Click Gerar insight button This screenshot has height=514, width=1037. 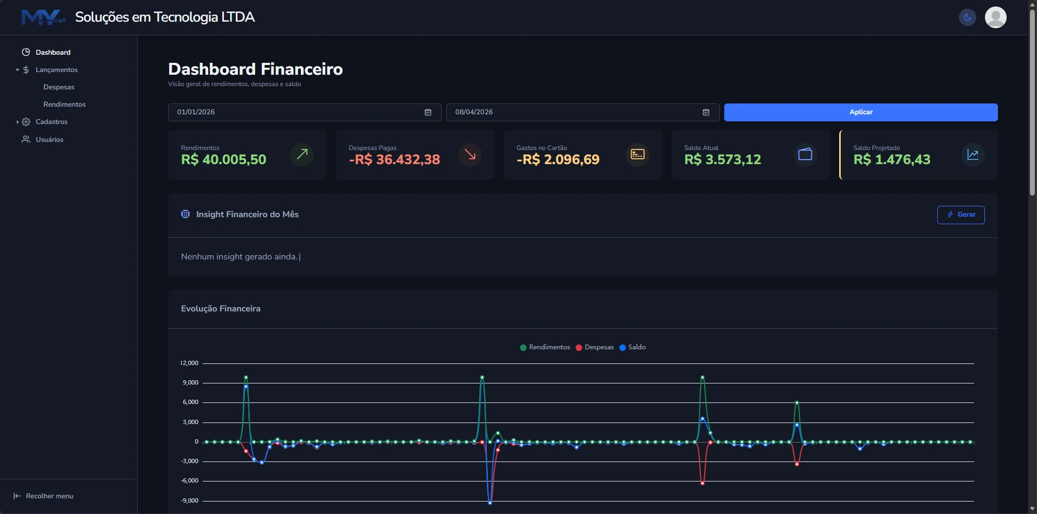click(961, 215)
